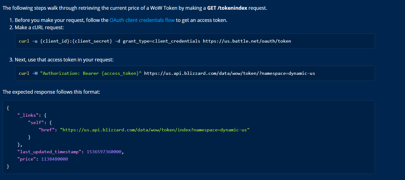This screenshot has height=180, width=405.
Task: Click the 'Next, use that access token' step text
Action: point(64,60)
